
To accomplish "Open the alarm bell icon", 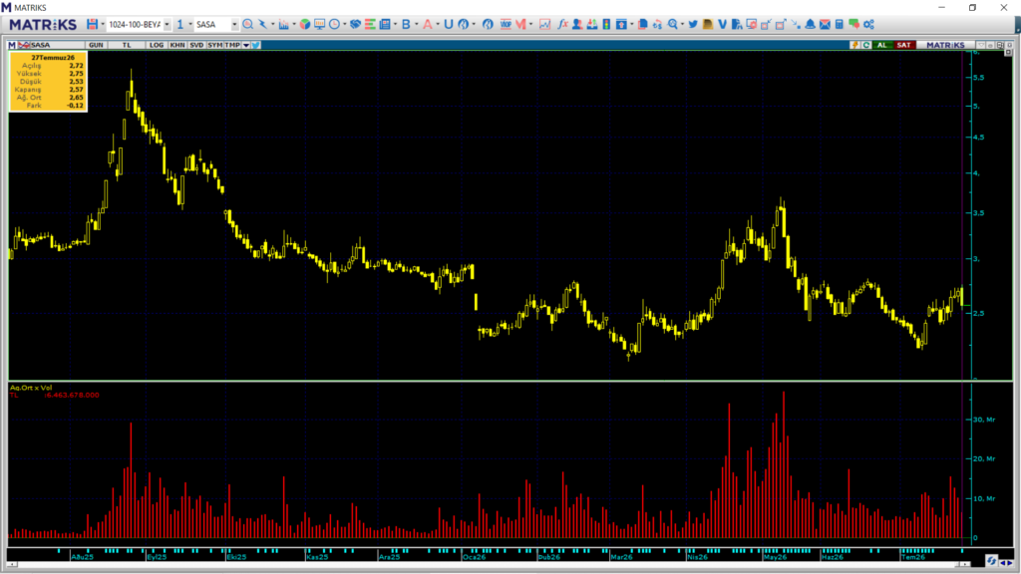I will point(810,24).
